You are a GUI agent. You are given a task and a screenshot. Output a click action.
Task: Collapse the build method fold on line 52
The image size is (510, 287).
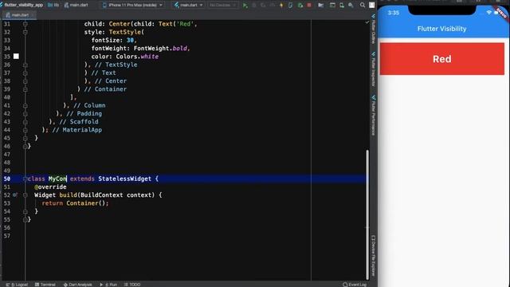(x=25, y=195)
